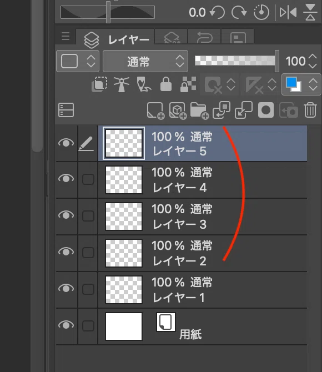322x372 pixels.
Task: Toggle mask enable icon
Action: [x=214, y=85]
